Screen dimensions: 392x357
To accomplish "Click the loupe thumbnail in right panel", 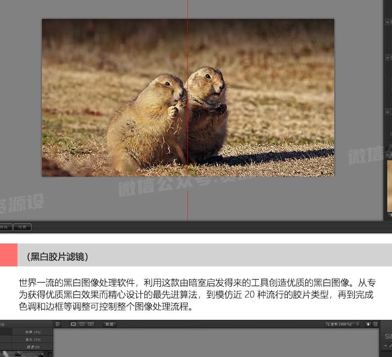I will (390, 186).
